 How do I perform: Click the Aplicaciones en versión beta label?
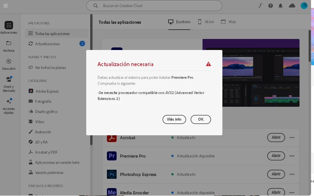pyautogui.click(x=57, y=162)
